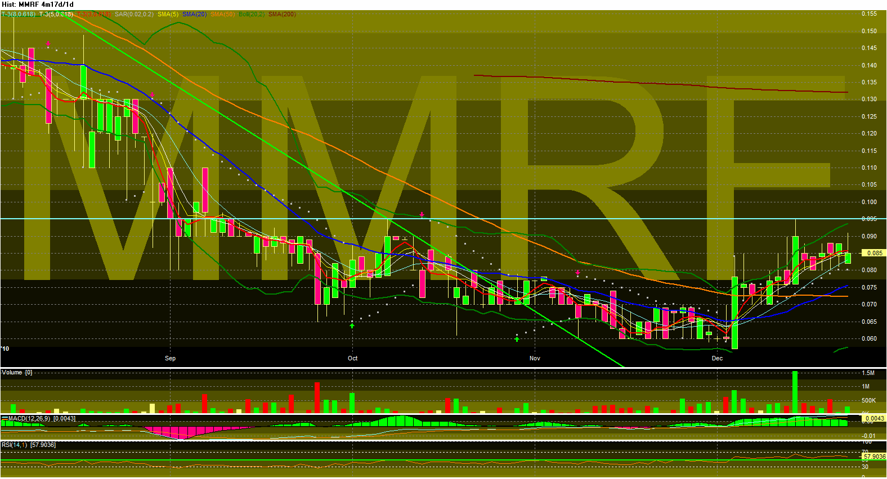Click the 1.5M volume axis label

pyautogui.click(x=868, y=373)
